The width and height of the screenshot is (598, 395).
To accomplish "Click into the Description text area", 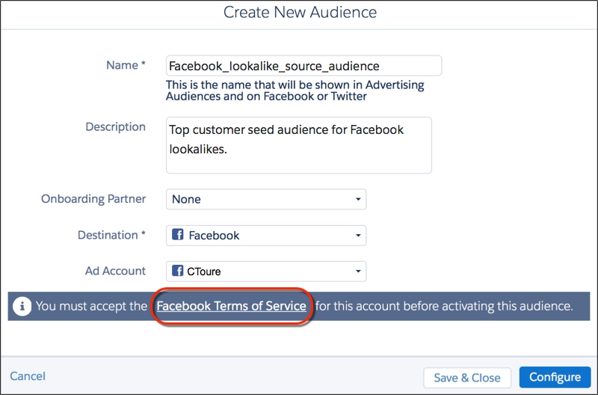I will [298, 145].
